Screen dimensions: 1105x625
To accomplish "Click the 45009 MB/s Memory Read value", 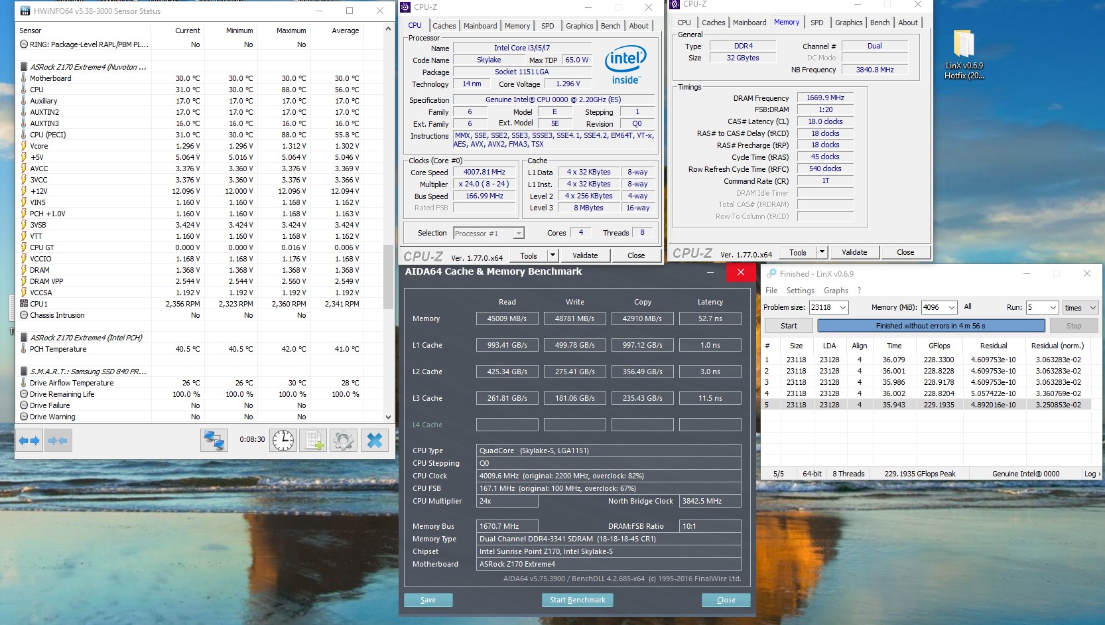I will click(x=507, y=318).
